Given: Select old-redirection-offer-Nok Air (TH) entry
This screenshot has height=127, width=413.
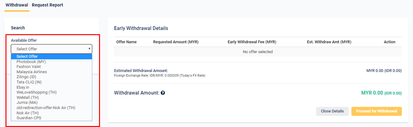Looking at the screenshot, I should [x=52, y=108].
